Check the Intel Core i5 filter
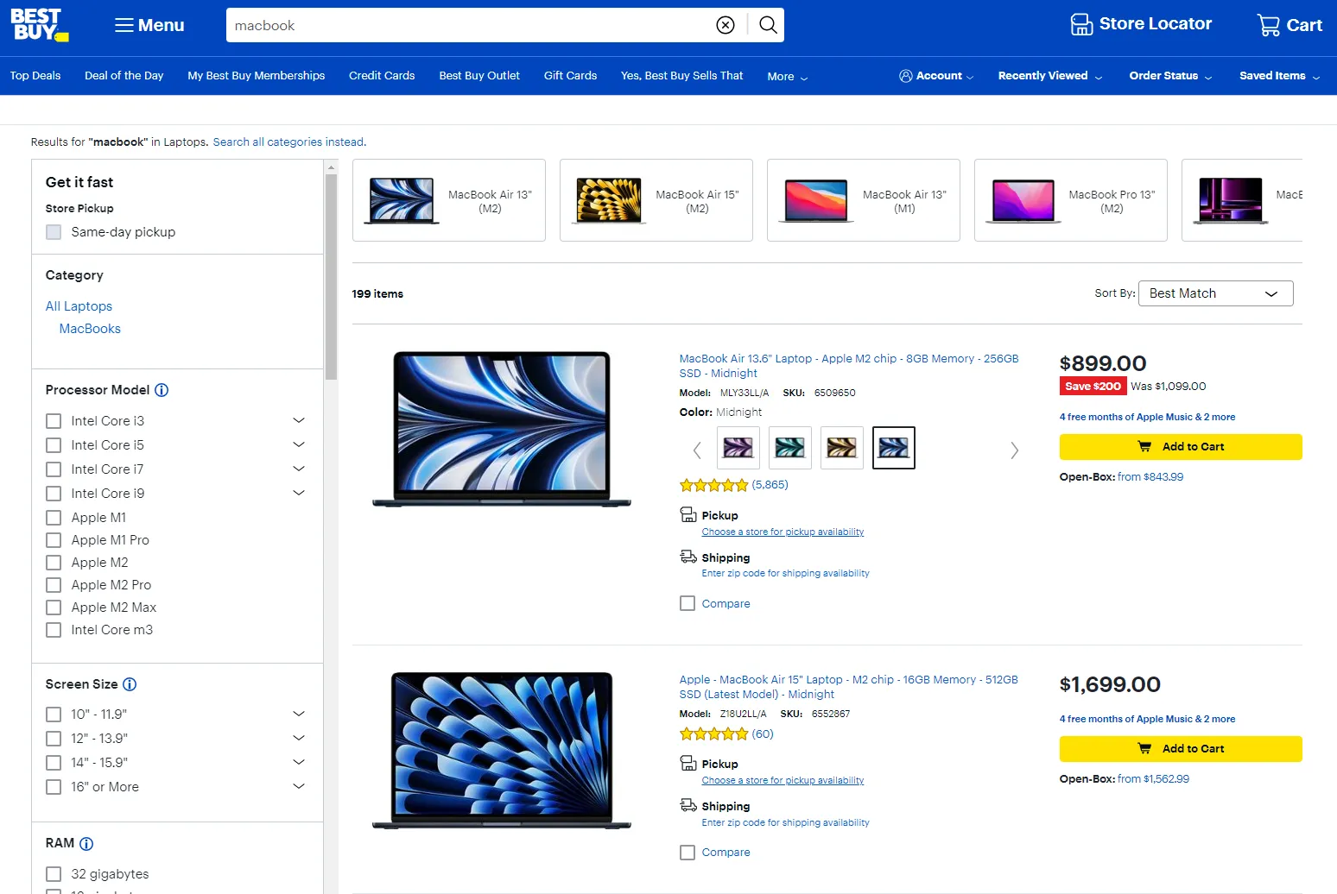 [54, 445]
